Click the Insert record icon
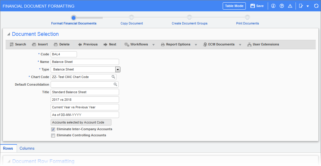Screen dimensions: 321x166 tap(34, 44)
